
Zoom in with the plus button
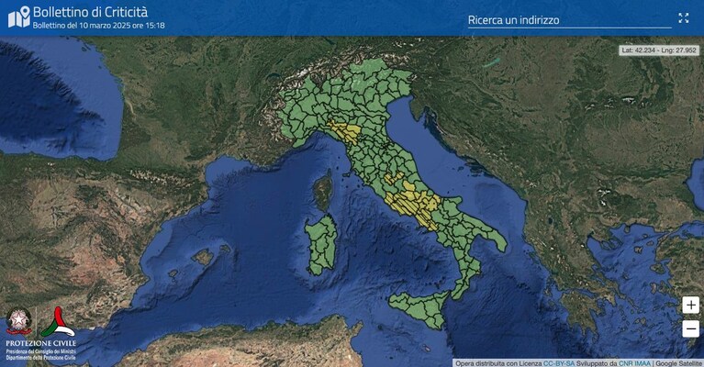[691, 306]
